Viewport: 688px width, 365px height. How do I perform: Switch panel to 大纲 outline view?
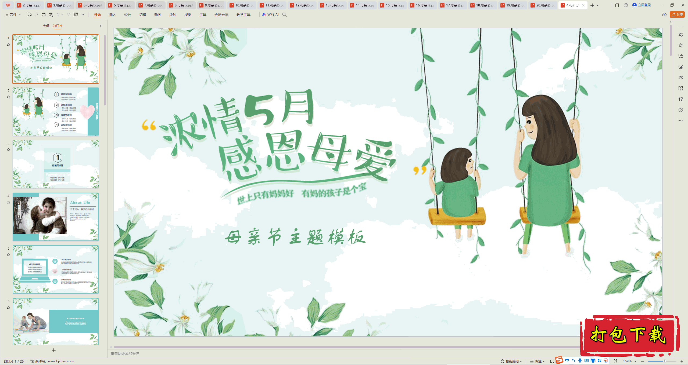click(46, 26)
